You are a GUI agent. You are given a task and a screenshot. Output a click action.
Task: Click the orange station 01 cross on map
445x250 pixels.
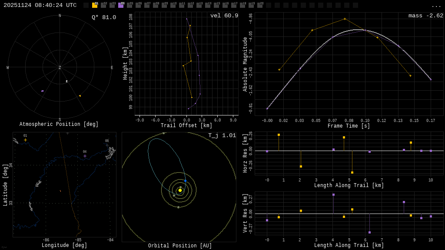pyautogui.click(x=25, y=140)
